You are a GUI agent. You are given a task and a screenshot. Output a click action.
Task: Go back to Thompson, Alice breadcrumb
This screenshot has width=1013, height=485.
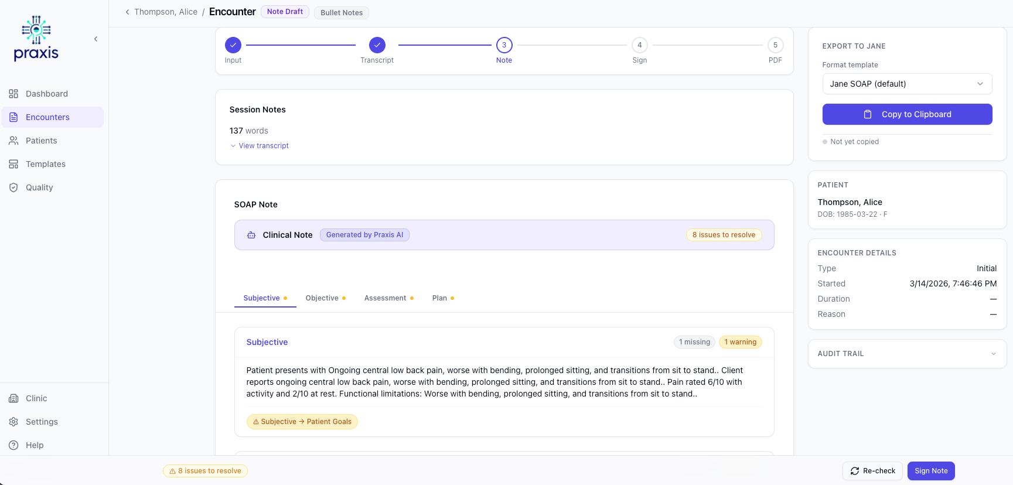[165, 12]
